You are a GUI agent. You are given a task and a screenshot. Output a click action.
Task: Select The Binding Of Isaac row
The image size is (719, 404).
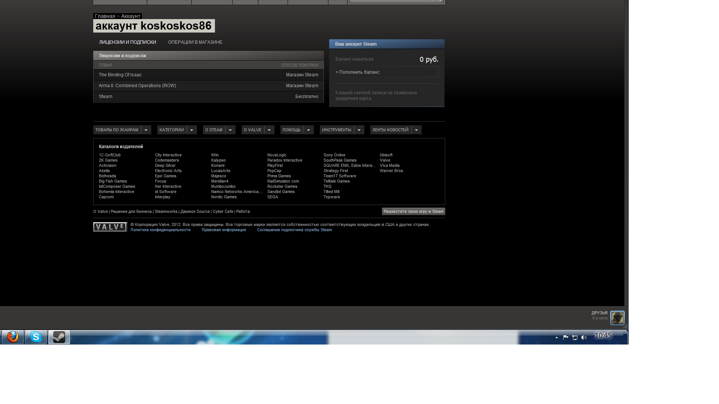tap(209, 75)
